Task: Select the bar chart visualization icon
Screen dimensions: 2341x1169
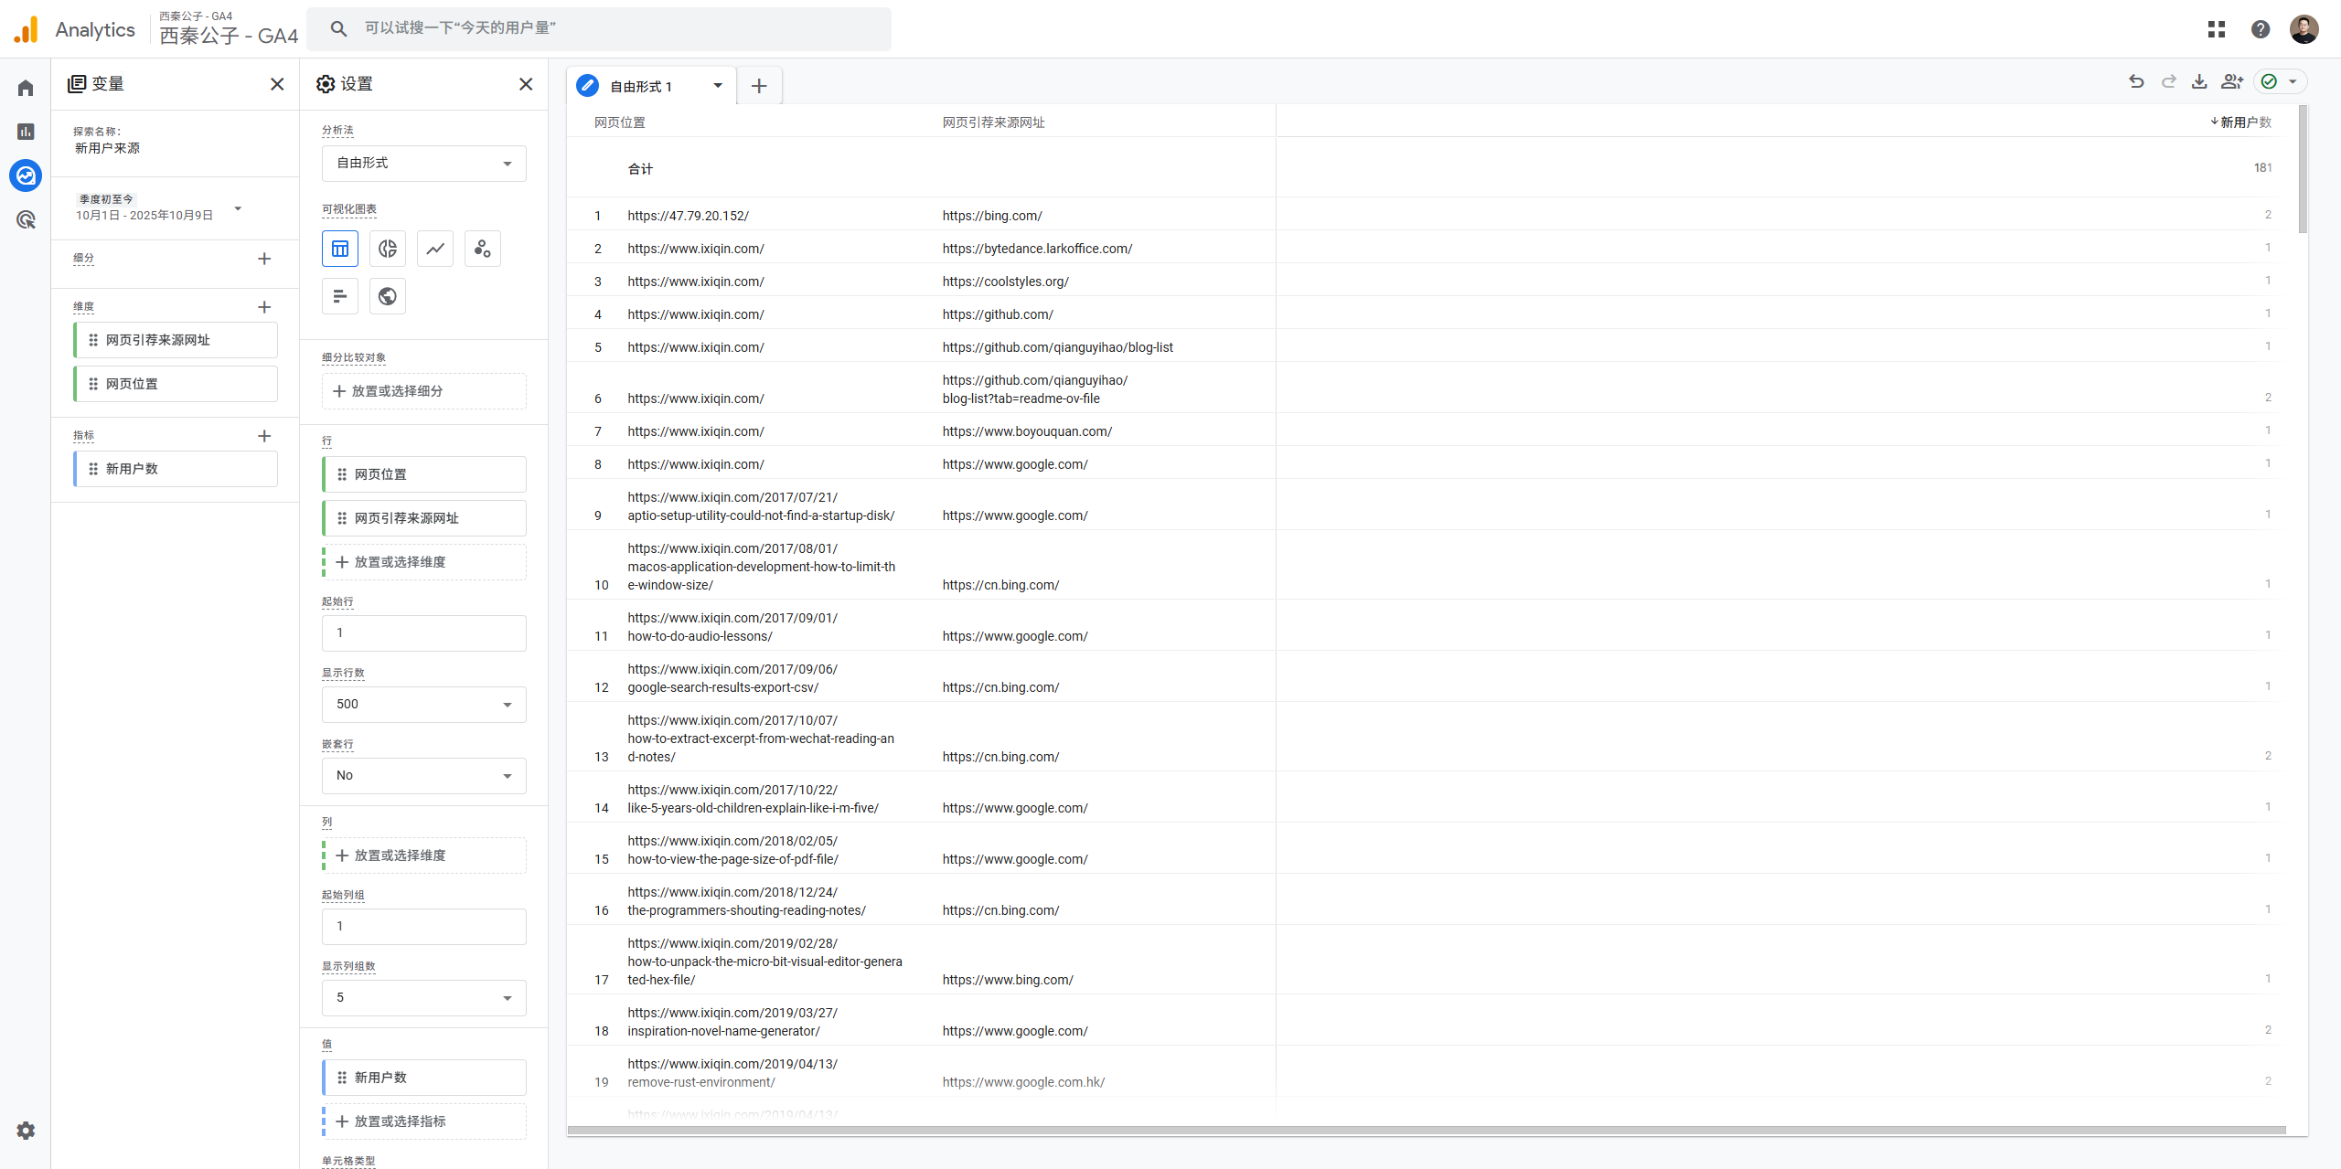Action: (x=340, y=296)
